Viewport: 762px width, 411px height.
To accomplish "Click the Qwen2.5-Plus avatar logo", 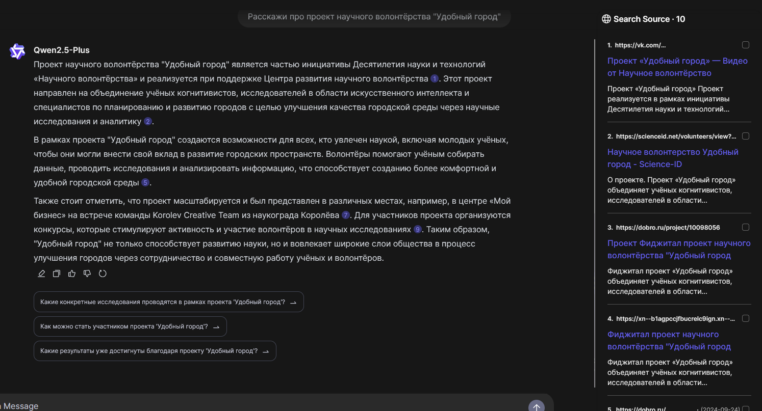I will pyautogui.click(x=17, y=51).
